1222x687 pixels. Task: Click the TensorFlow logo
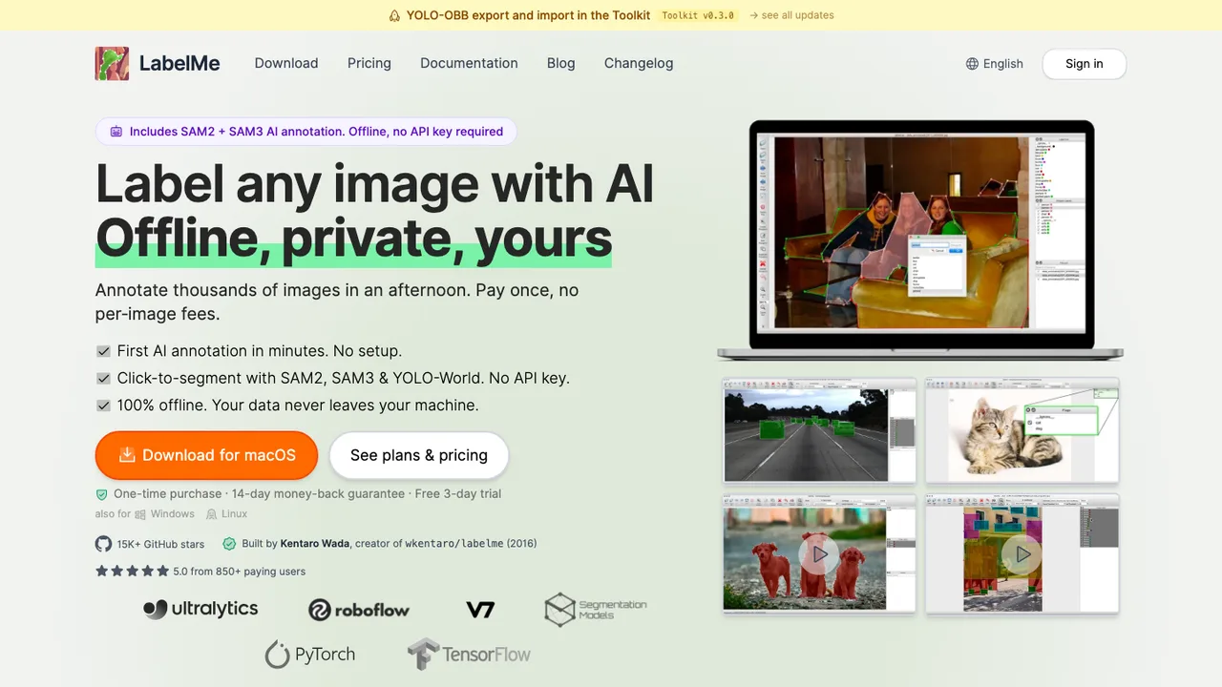click(x=469, y=655)
